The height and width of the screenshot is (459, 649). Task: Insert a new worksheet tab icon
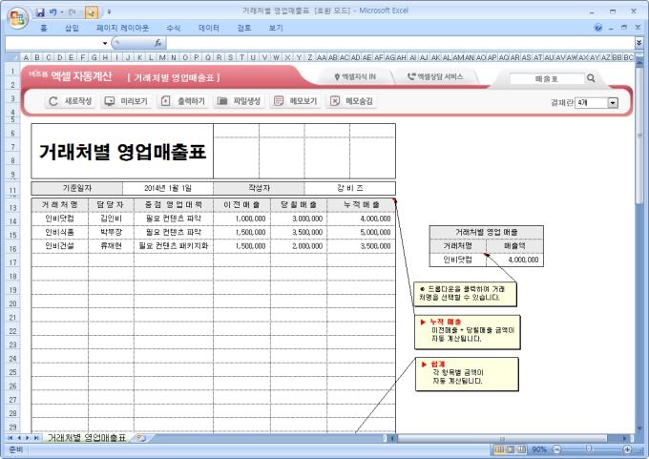141,437
